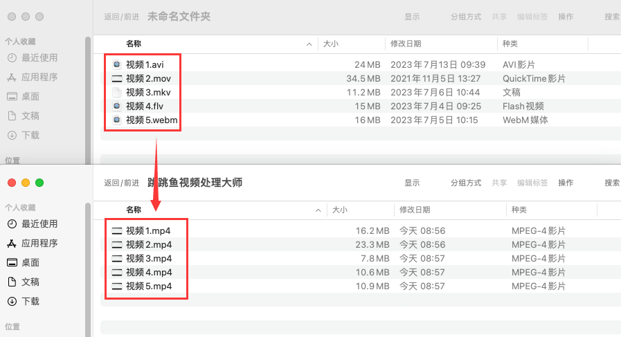Click the 视频5.webm file icon in the top window
Viewport: 621px width, 337px height.
click(x=116, y=120)
